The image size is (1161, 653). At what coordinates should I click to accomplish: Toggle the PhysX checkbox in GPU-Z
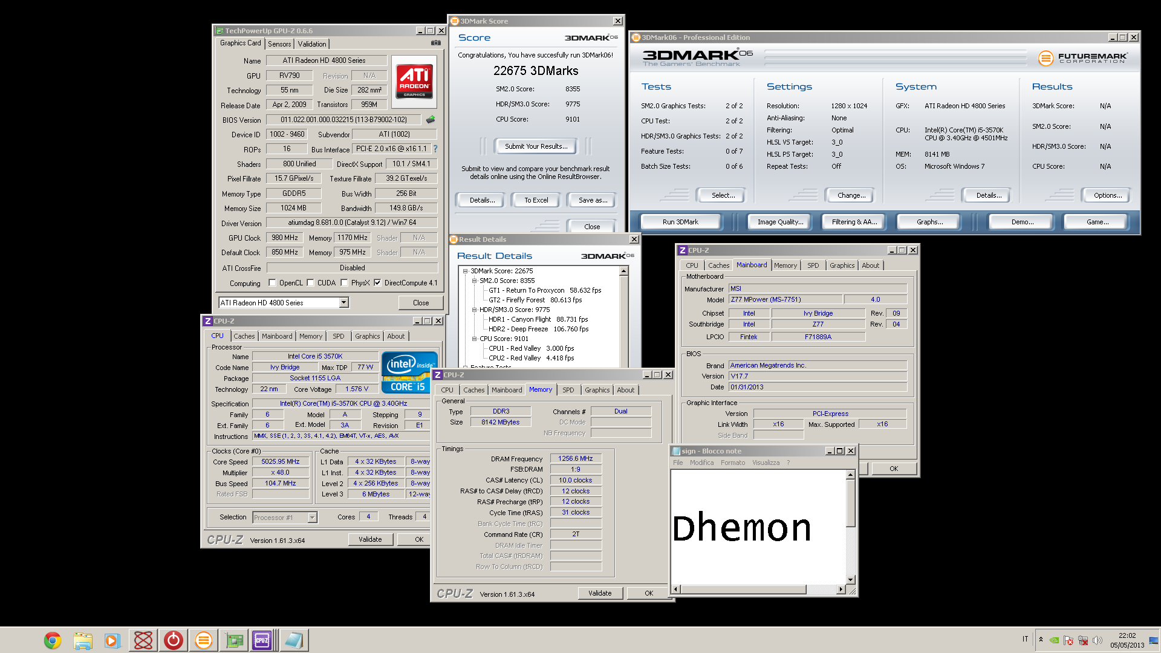click(x=344, y=282)
